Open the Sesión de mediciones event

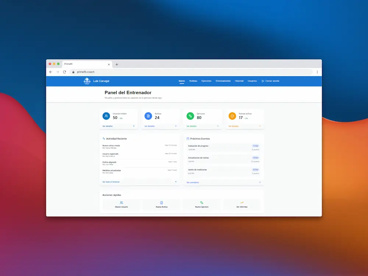point(224,171)
